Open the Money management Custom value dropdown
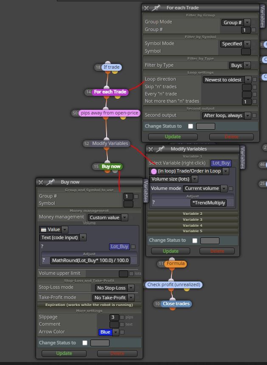This screenshot has width=267, height=365. 125,217
